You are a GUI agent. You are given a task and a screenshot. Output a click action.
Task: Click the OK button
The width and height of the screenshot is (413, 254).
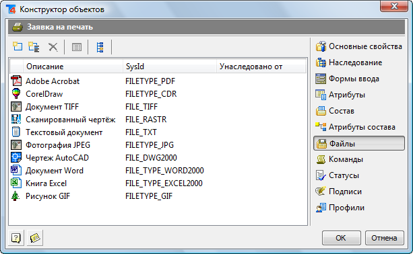click(x=342, y=238)
